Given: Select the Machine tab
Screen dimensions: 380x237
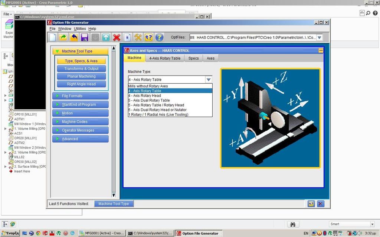Looking at the screenshot, I should pos(134,58).
